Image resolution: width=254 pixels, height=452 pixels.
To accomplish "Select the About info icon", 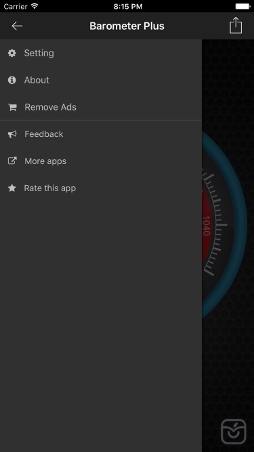I will pos(12,80).
